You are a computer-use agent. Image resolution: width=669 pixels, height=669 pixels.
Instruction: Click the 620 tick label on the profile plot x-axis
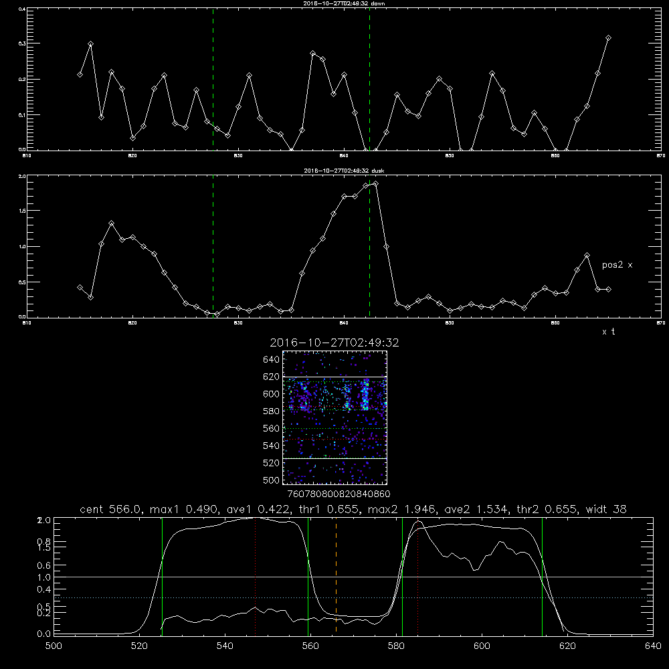click(567, 646)
